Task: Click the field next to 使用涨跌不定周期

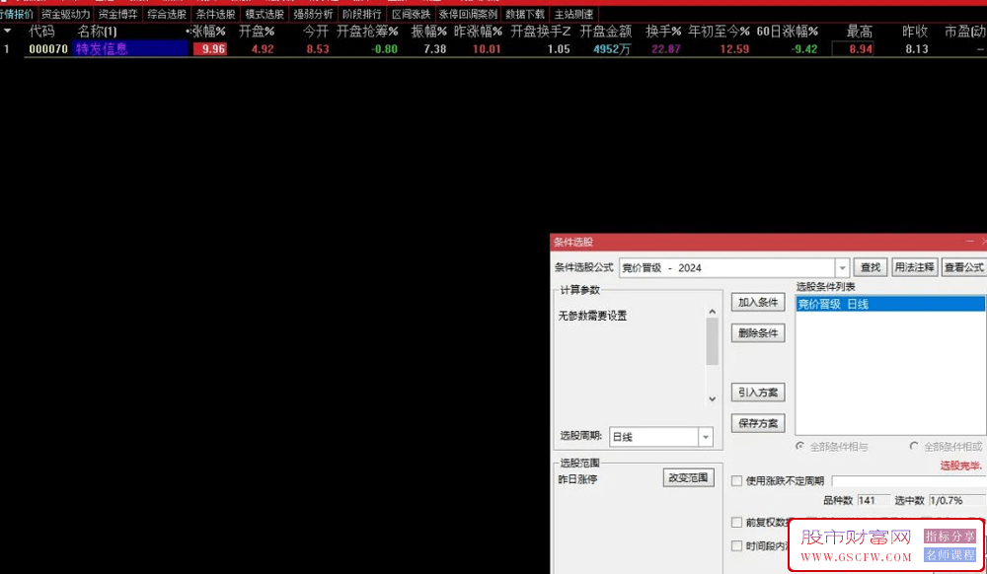Action: coord(909,481)
